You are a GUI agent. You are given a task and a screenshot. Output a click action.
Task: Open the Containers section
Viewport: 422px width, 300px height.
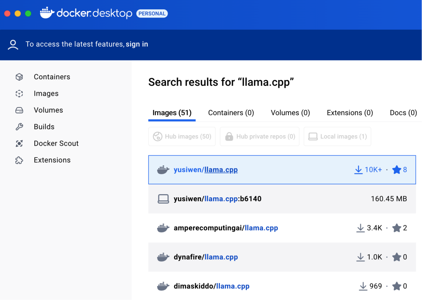click(x=52, y=77)
